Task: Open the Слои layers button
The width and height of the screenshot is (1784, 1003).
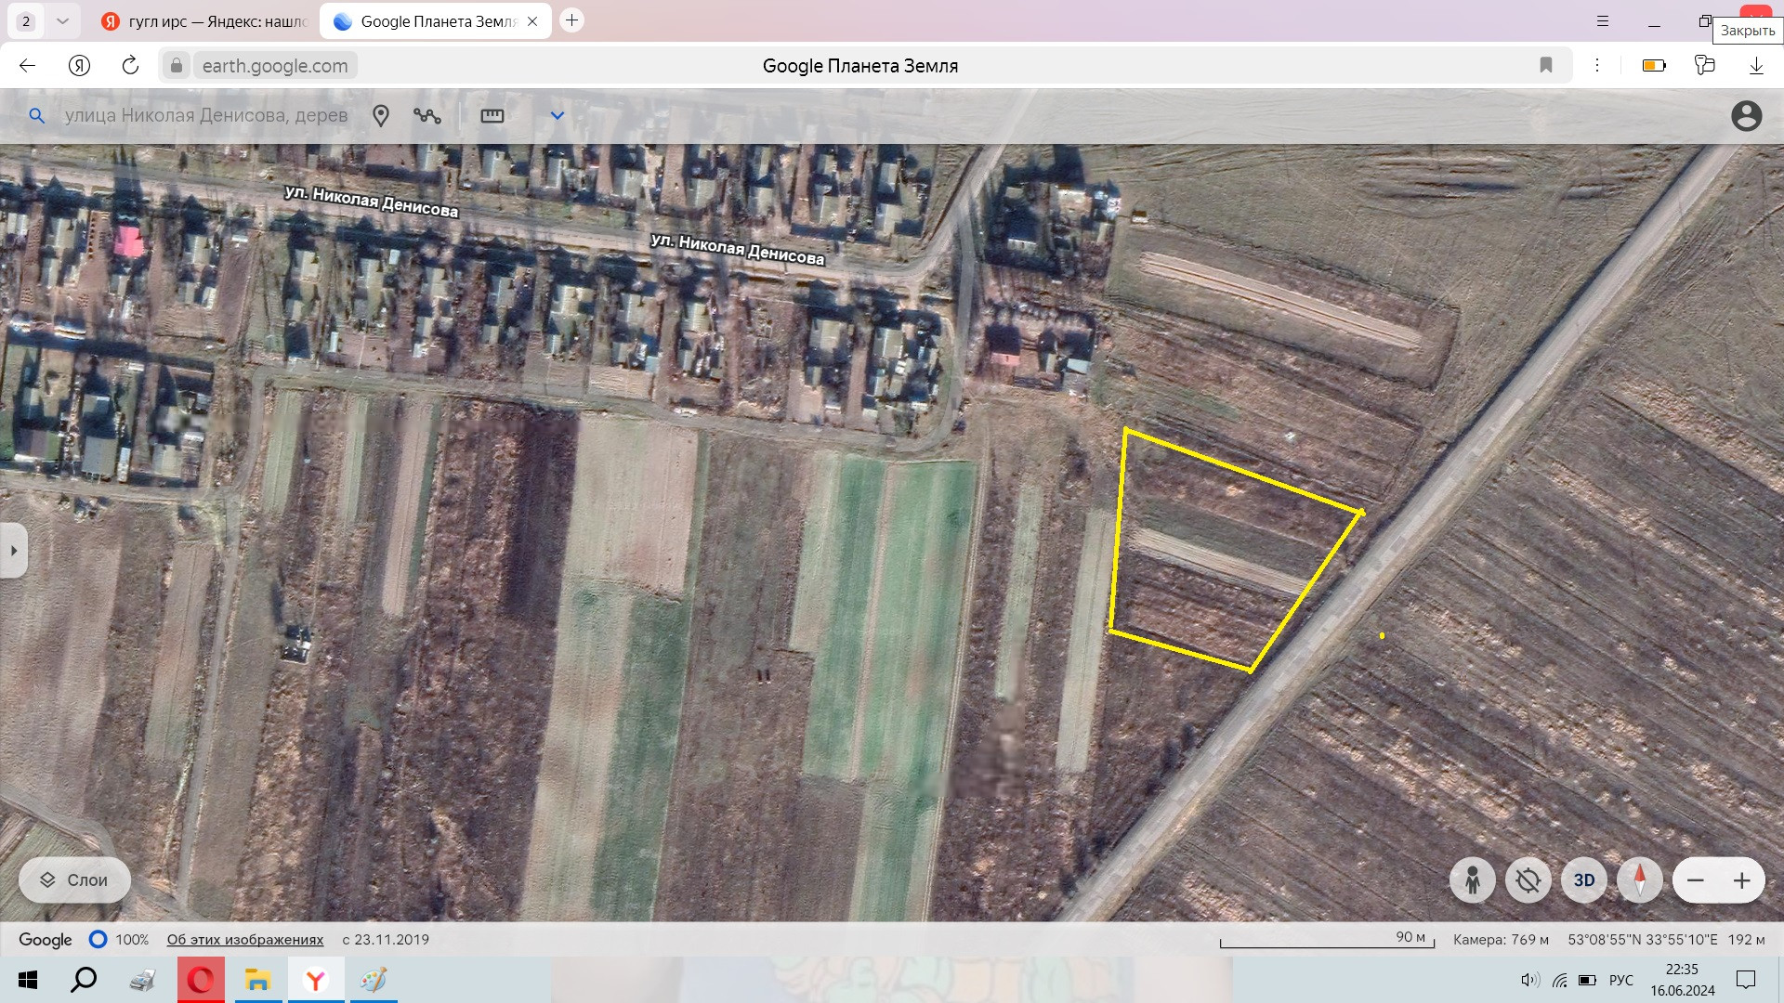Action: (x=74, y=880)
